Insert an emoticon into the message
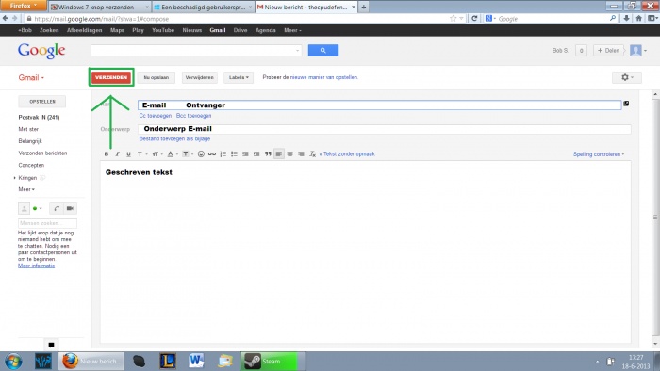 point(201,154)
